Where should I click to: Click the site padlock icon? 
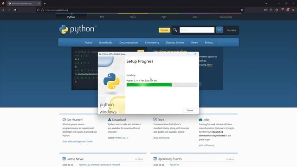[x=42, y=10]
